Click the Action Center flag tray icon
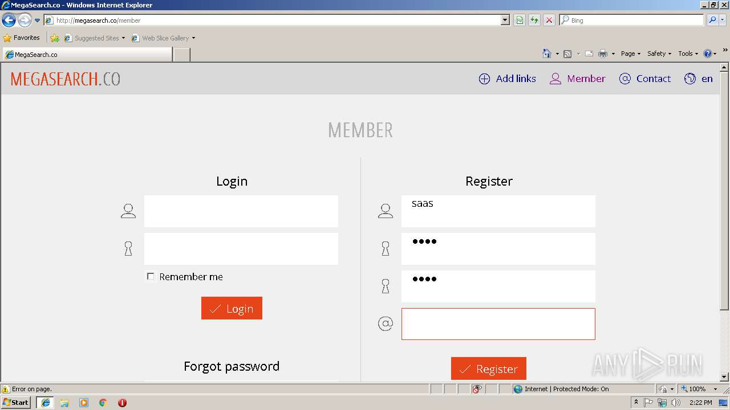The height and width of the screenshot is (410, 730). tap(648, 403)
